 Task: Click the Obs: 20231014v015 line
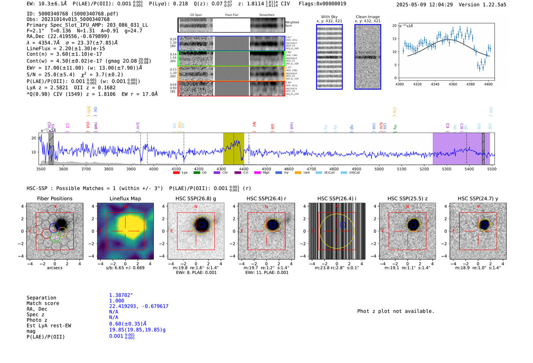(x=68, y=19)
